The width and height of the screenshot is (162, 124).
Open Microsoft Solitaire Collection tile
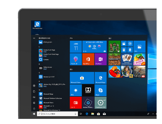pos(127,59)
